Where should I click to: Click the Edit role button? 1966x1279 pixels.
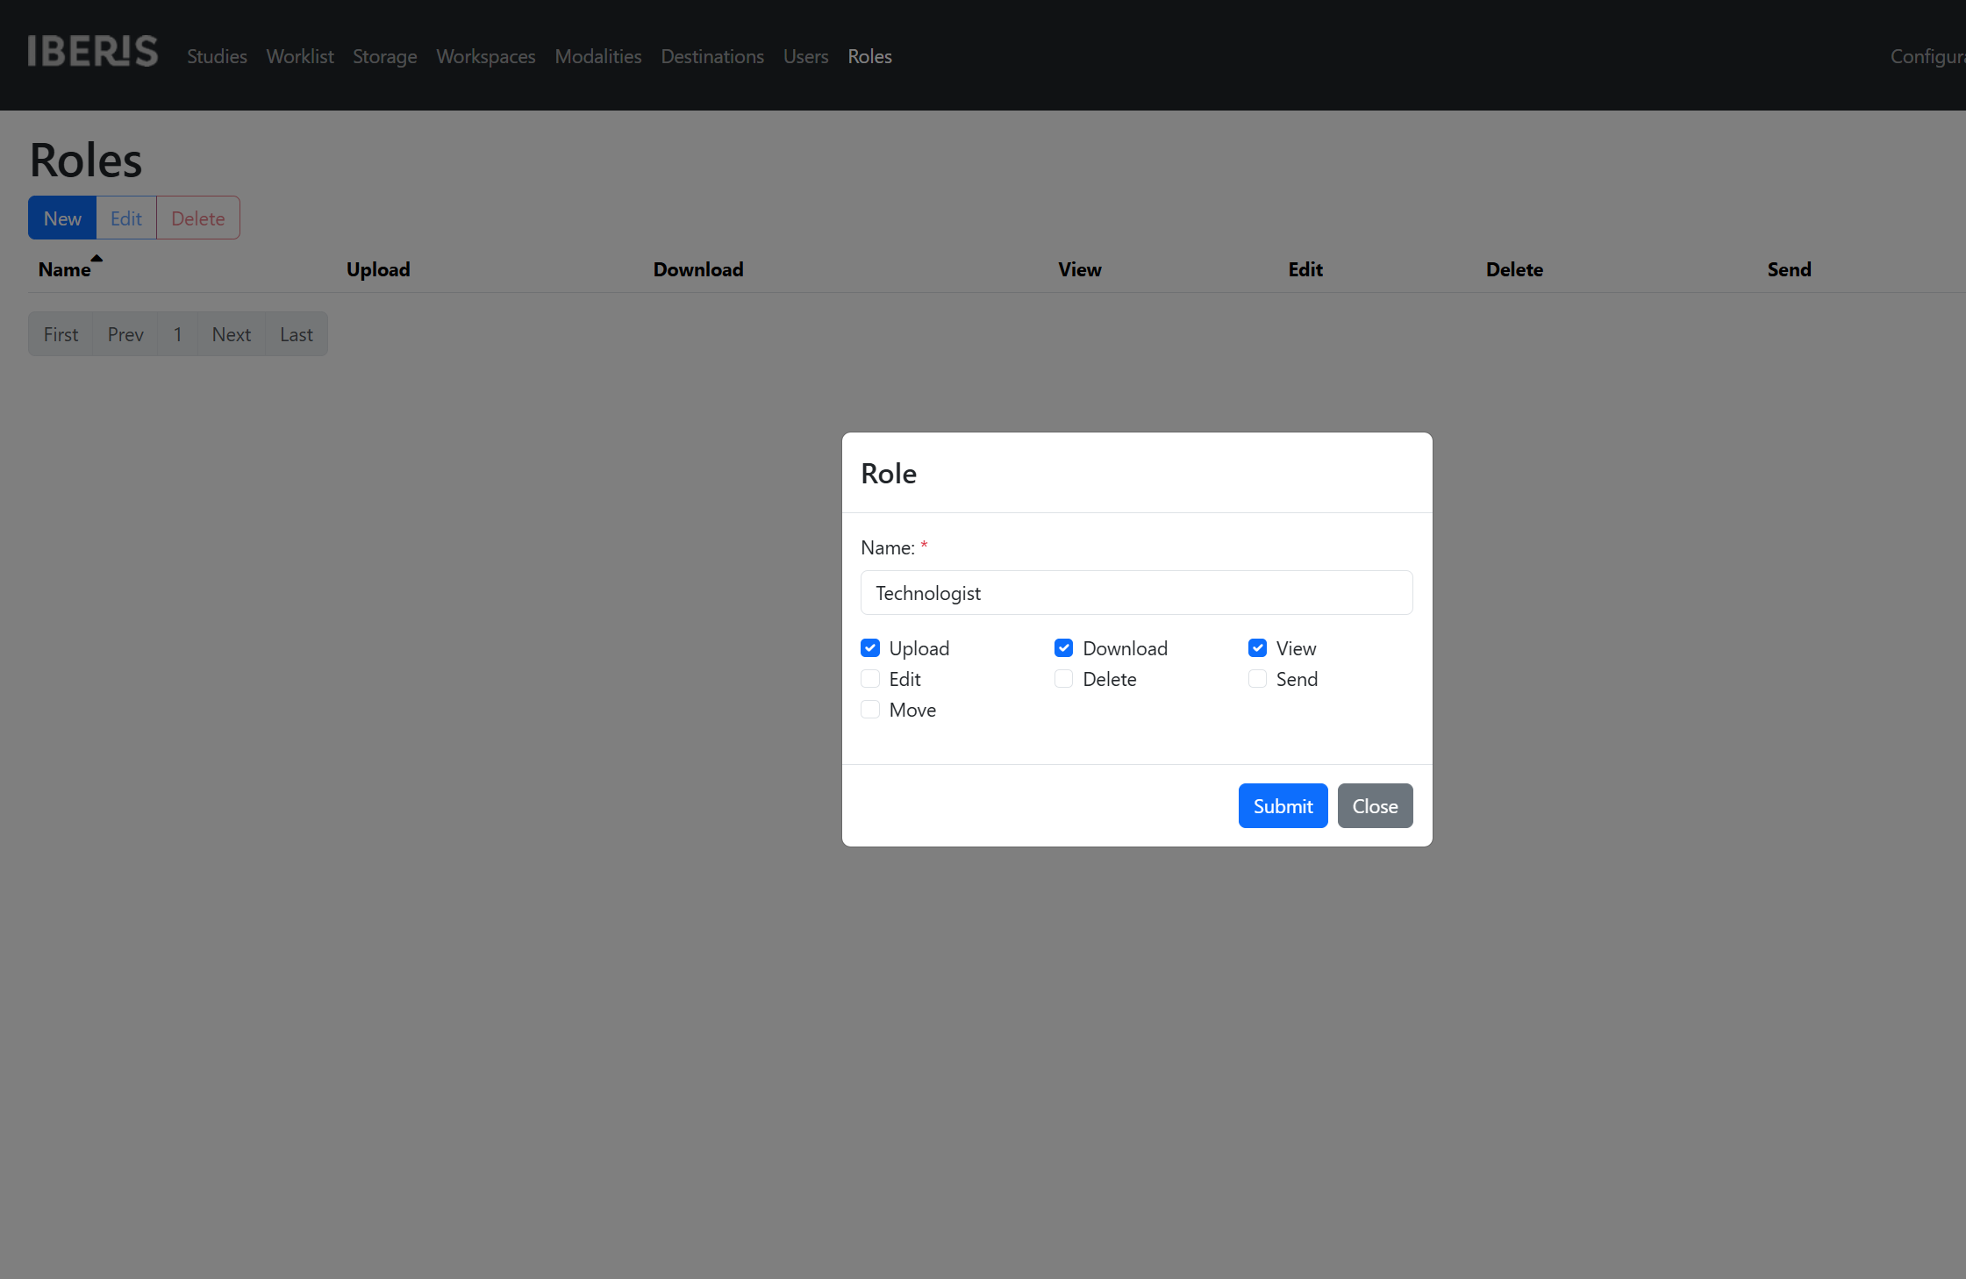126,218
